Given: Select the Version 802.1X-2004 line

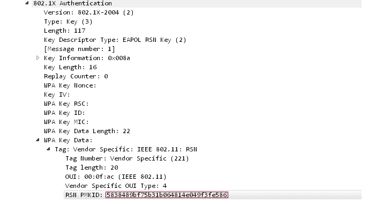Looking at the screenshot, I should tap(88, 12).
